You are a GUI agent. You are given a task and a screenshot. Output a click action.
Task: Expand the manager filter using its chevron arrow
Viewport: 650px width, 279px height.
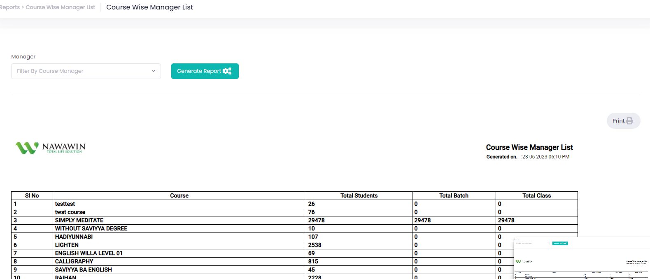tap(154, 71)
